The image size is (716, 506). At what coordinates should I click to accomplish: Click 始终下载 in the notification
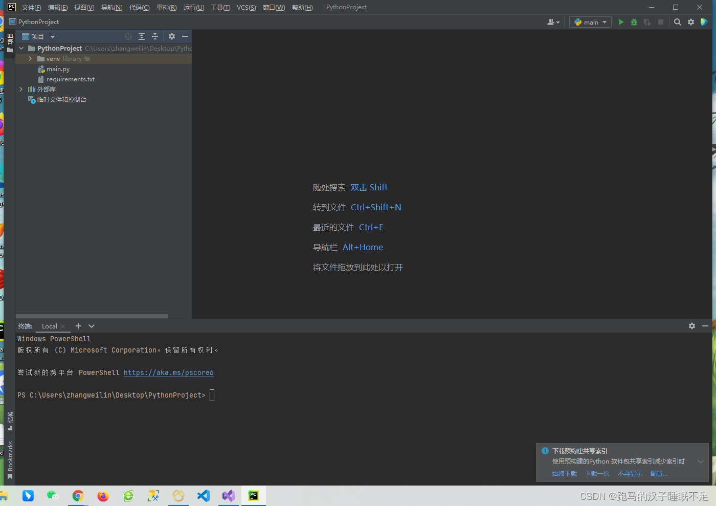tap(564, 474)
